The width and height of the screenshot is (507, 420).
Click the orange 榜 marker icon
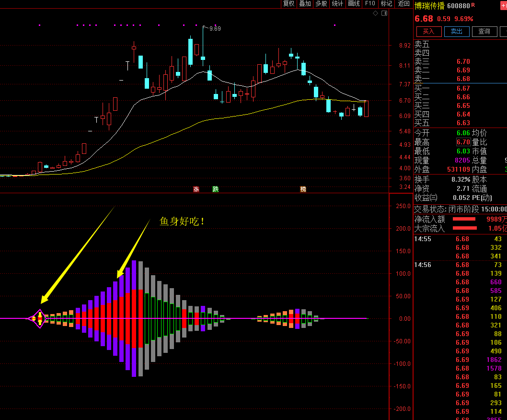coord(303,189)
